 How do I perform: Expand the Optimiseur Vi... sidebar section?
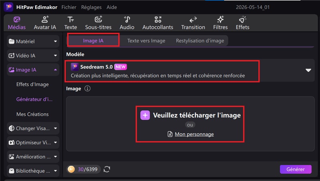tap(33, 143)
